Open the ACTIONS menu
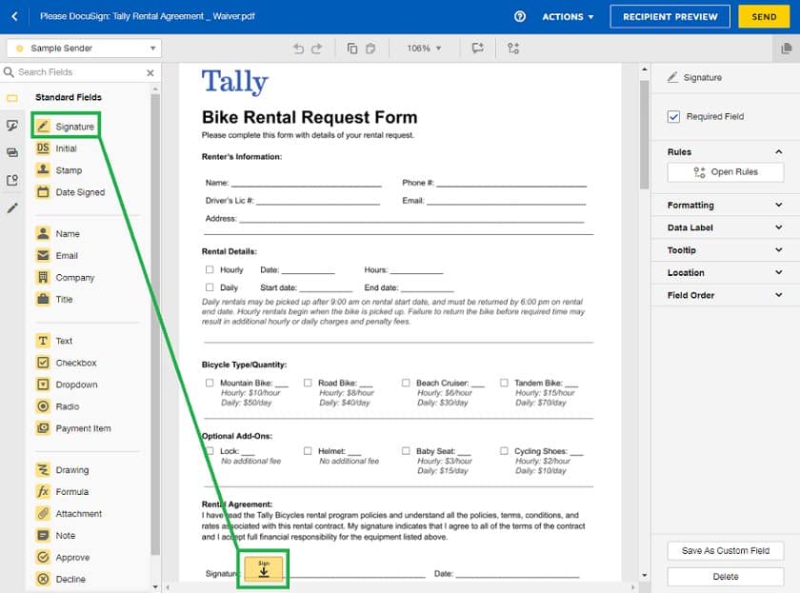This screenshot has height=593, width=800. click(x=568, y=17)
